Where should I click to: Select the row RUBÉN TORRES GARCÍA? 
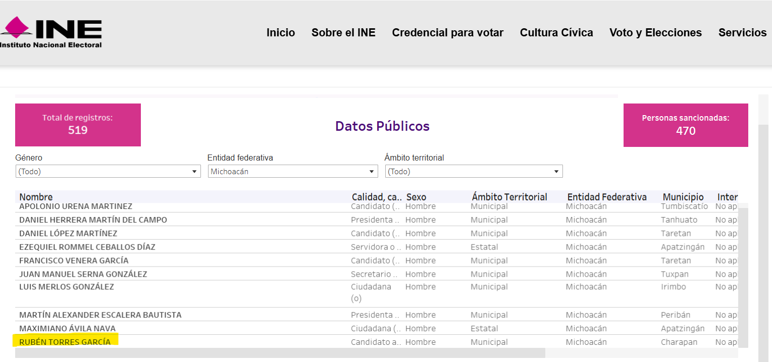65,342
